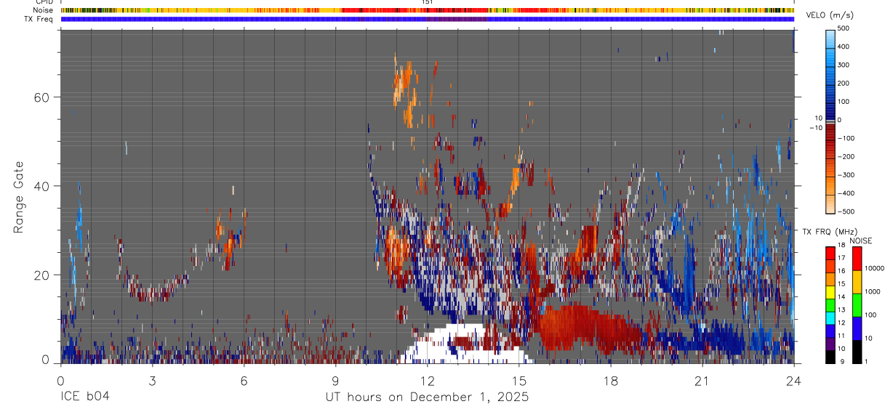Click the "NOISE" legend title
This screenshot has width=893, height=412.
(x=860, y=241)
